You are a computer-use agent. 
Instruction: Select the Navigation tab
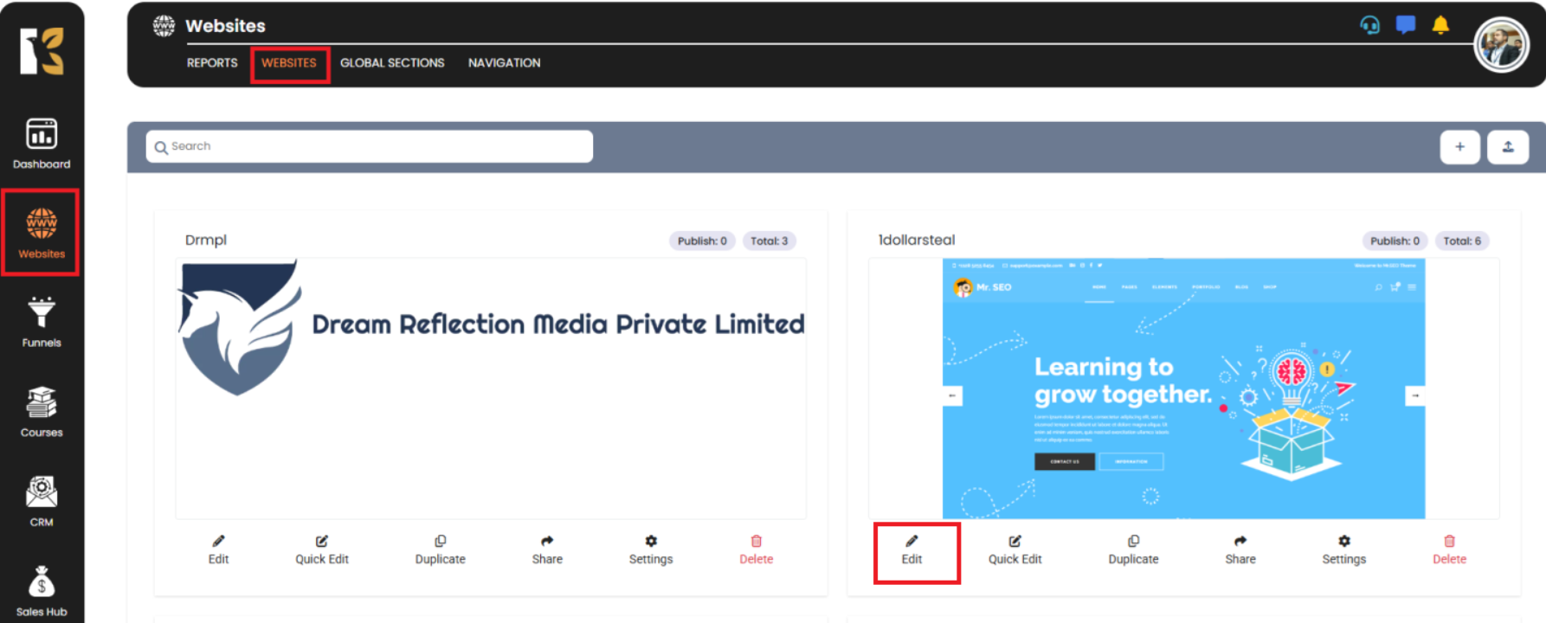coord(504,63)
